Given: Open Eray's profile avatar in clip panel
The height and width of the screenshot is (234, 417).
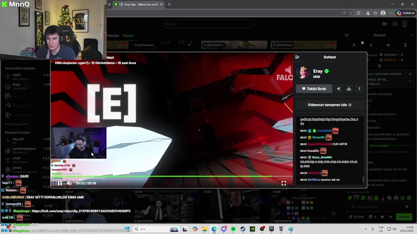Looking at the screenshot, I should [304, 72].
